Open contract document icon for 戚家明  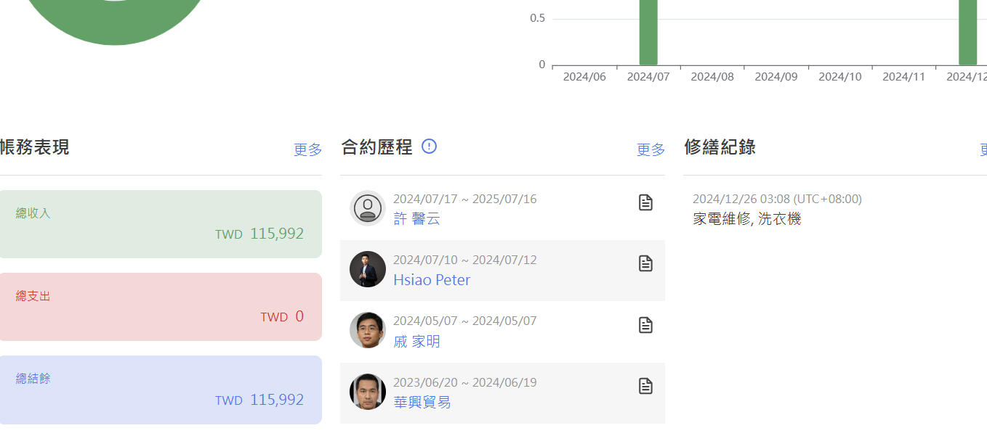click(645, 325)
